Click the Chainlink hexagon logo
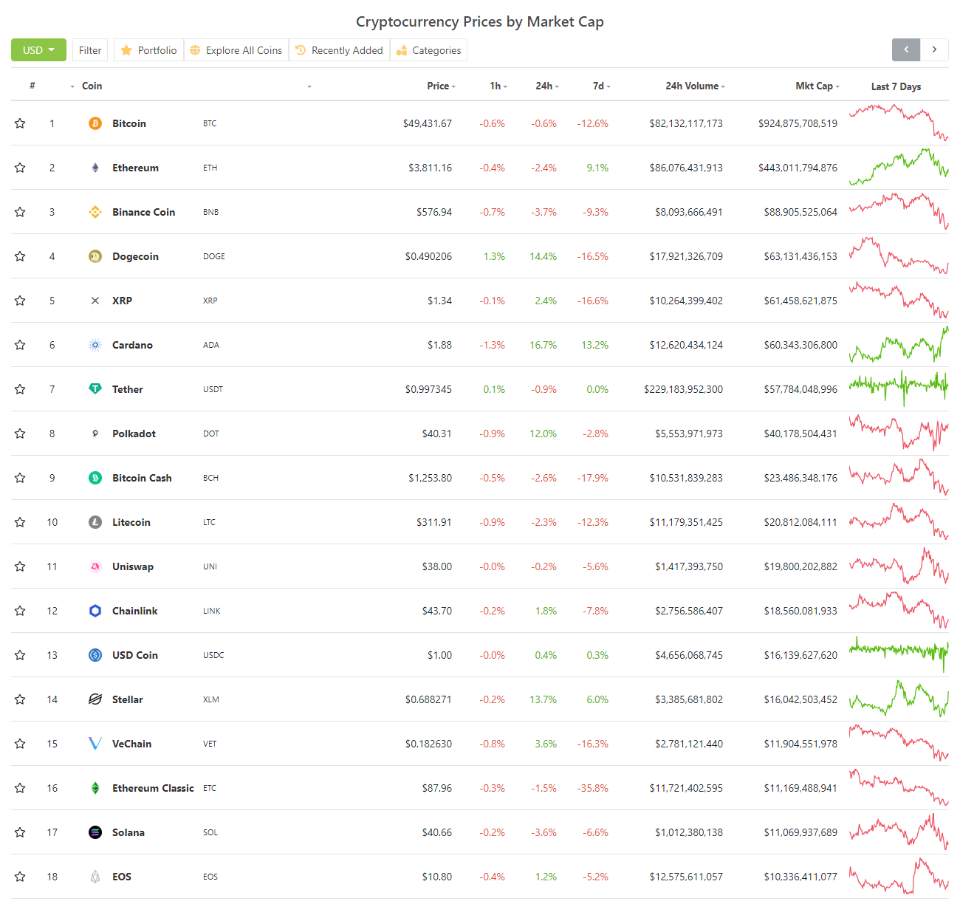The width and height of the screenshot is (960, 901). [95, 611]
